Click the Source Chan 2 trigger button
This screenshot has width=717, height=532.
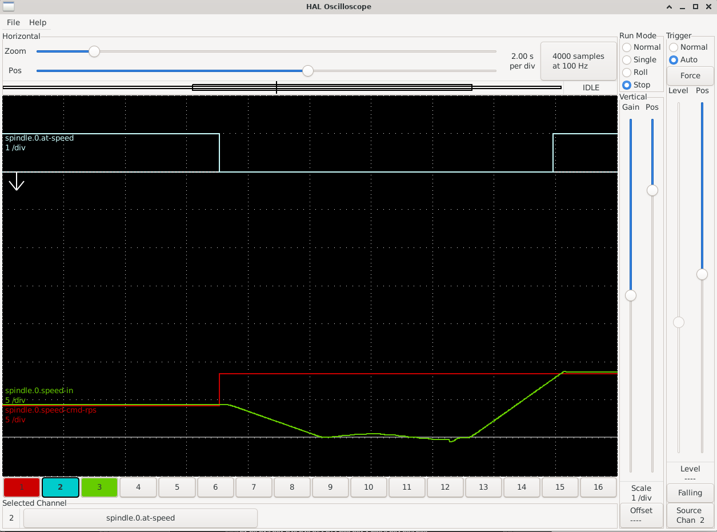(x=690, y=515)
